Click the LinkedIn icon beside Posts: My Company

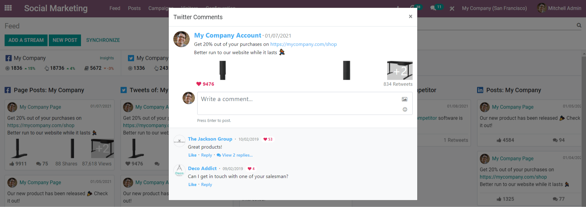click(x=480, y=90)
